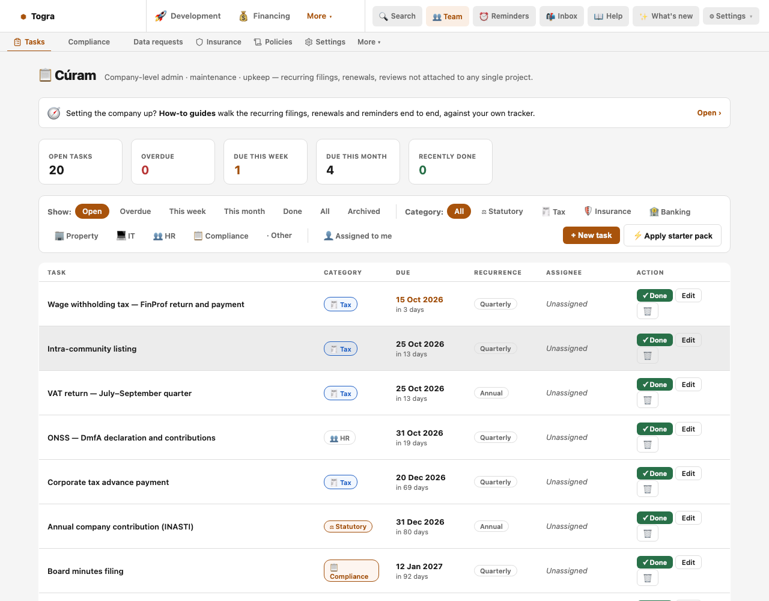Remove the Annual company contribution task

pyautogui.click(x=648, y=534)
